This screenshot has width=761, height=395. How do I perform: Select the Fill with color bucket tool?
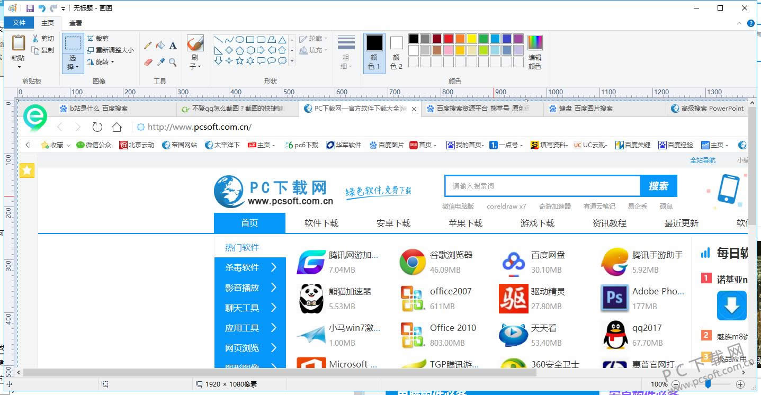click(160, 46)
